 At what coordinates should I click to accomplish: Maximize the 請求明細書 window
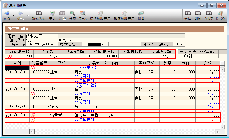[212, 5]
